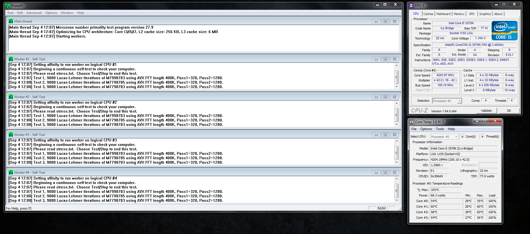The width and height of the screenshot is (530, 234).
Task: Expand the Processor #1 selection dropdown in CPU-Z
Action: (x=460, y=101)
